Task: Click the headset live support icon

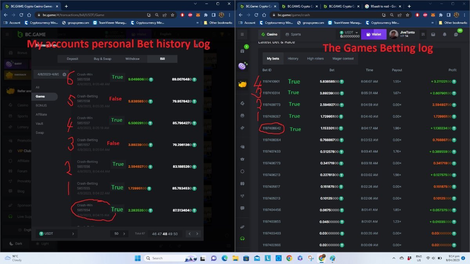Action: (242, 239)
